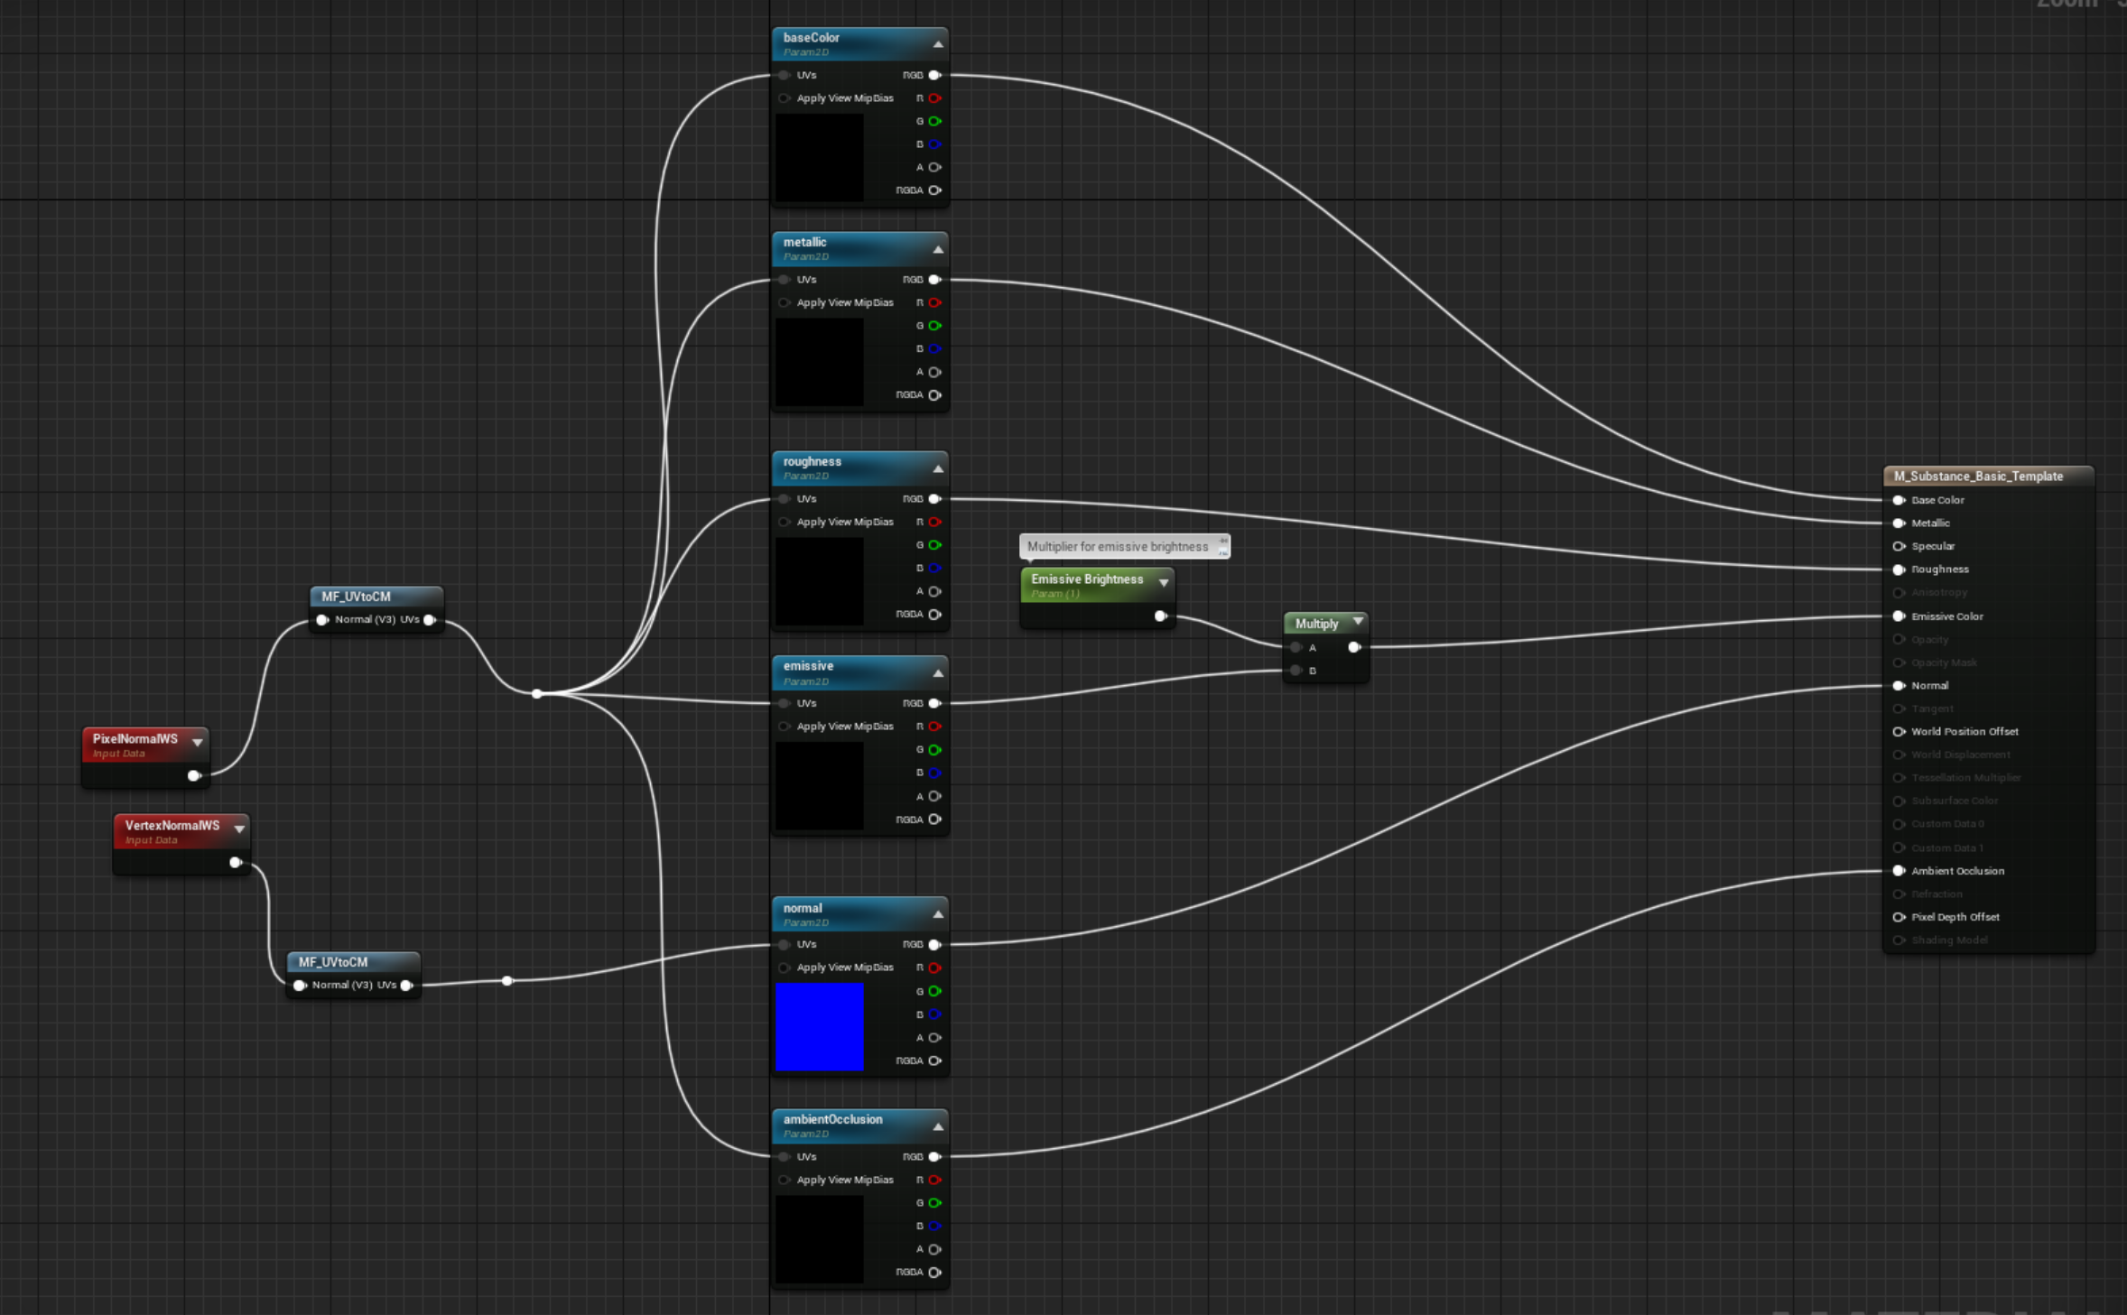The image size is (2127, 1315).
Task: Click the roughness node's green G pin
Action: tap(935, 545)
